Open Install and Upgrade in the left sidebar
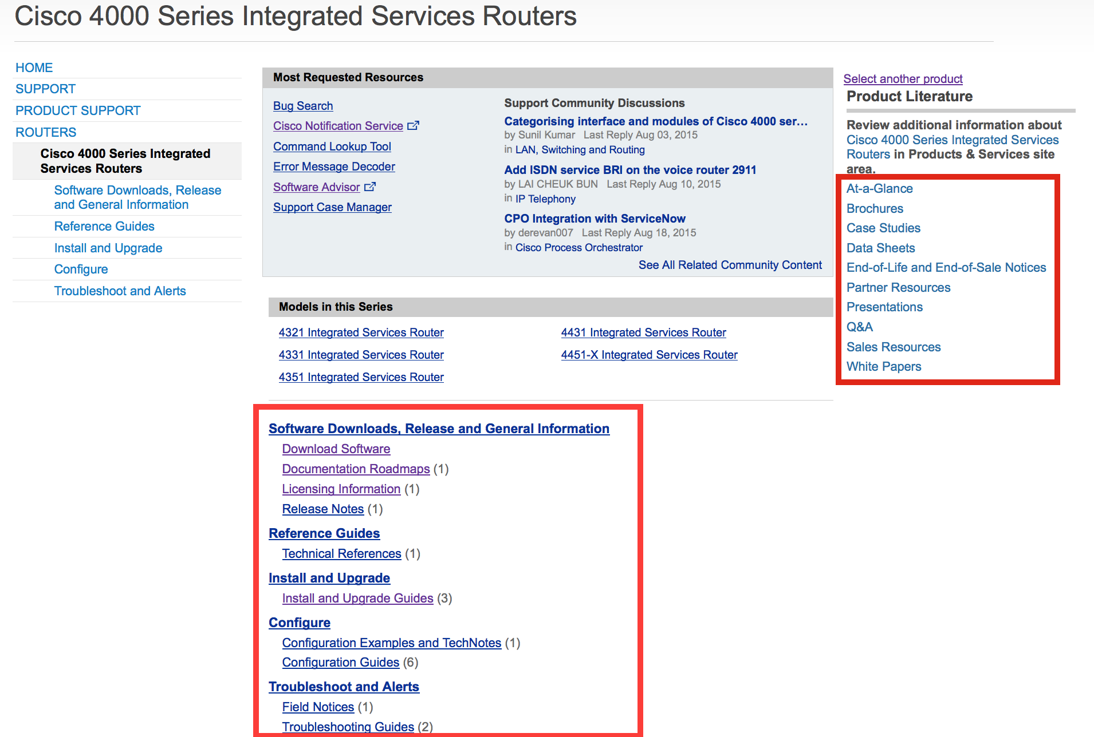Image resolution: width=1094 pixels, height=737 pixels. (108, 248)
